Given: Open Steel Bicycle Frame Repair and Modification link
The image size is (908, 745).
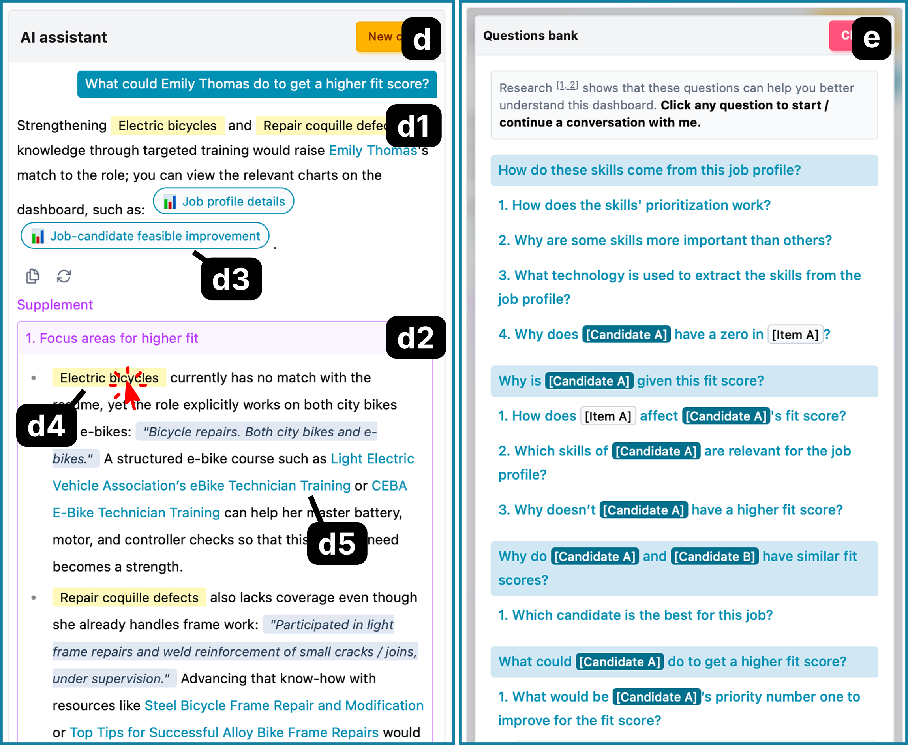Looking at the screenshot, I should (x=284, y=705).
